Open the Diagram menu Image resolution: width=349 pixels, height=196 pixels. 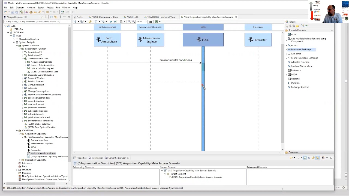click(20, 8)
